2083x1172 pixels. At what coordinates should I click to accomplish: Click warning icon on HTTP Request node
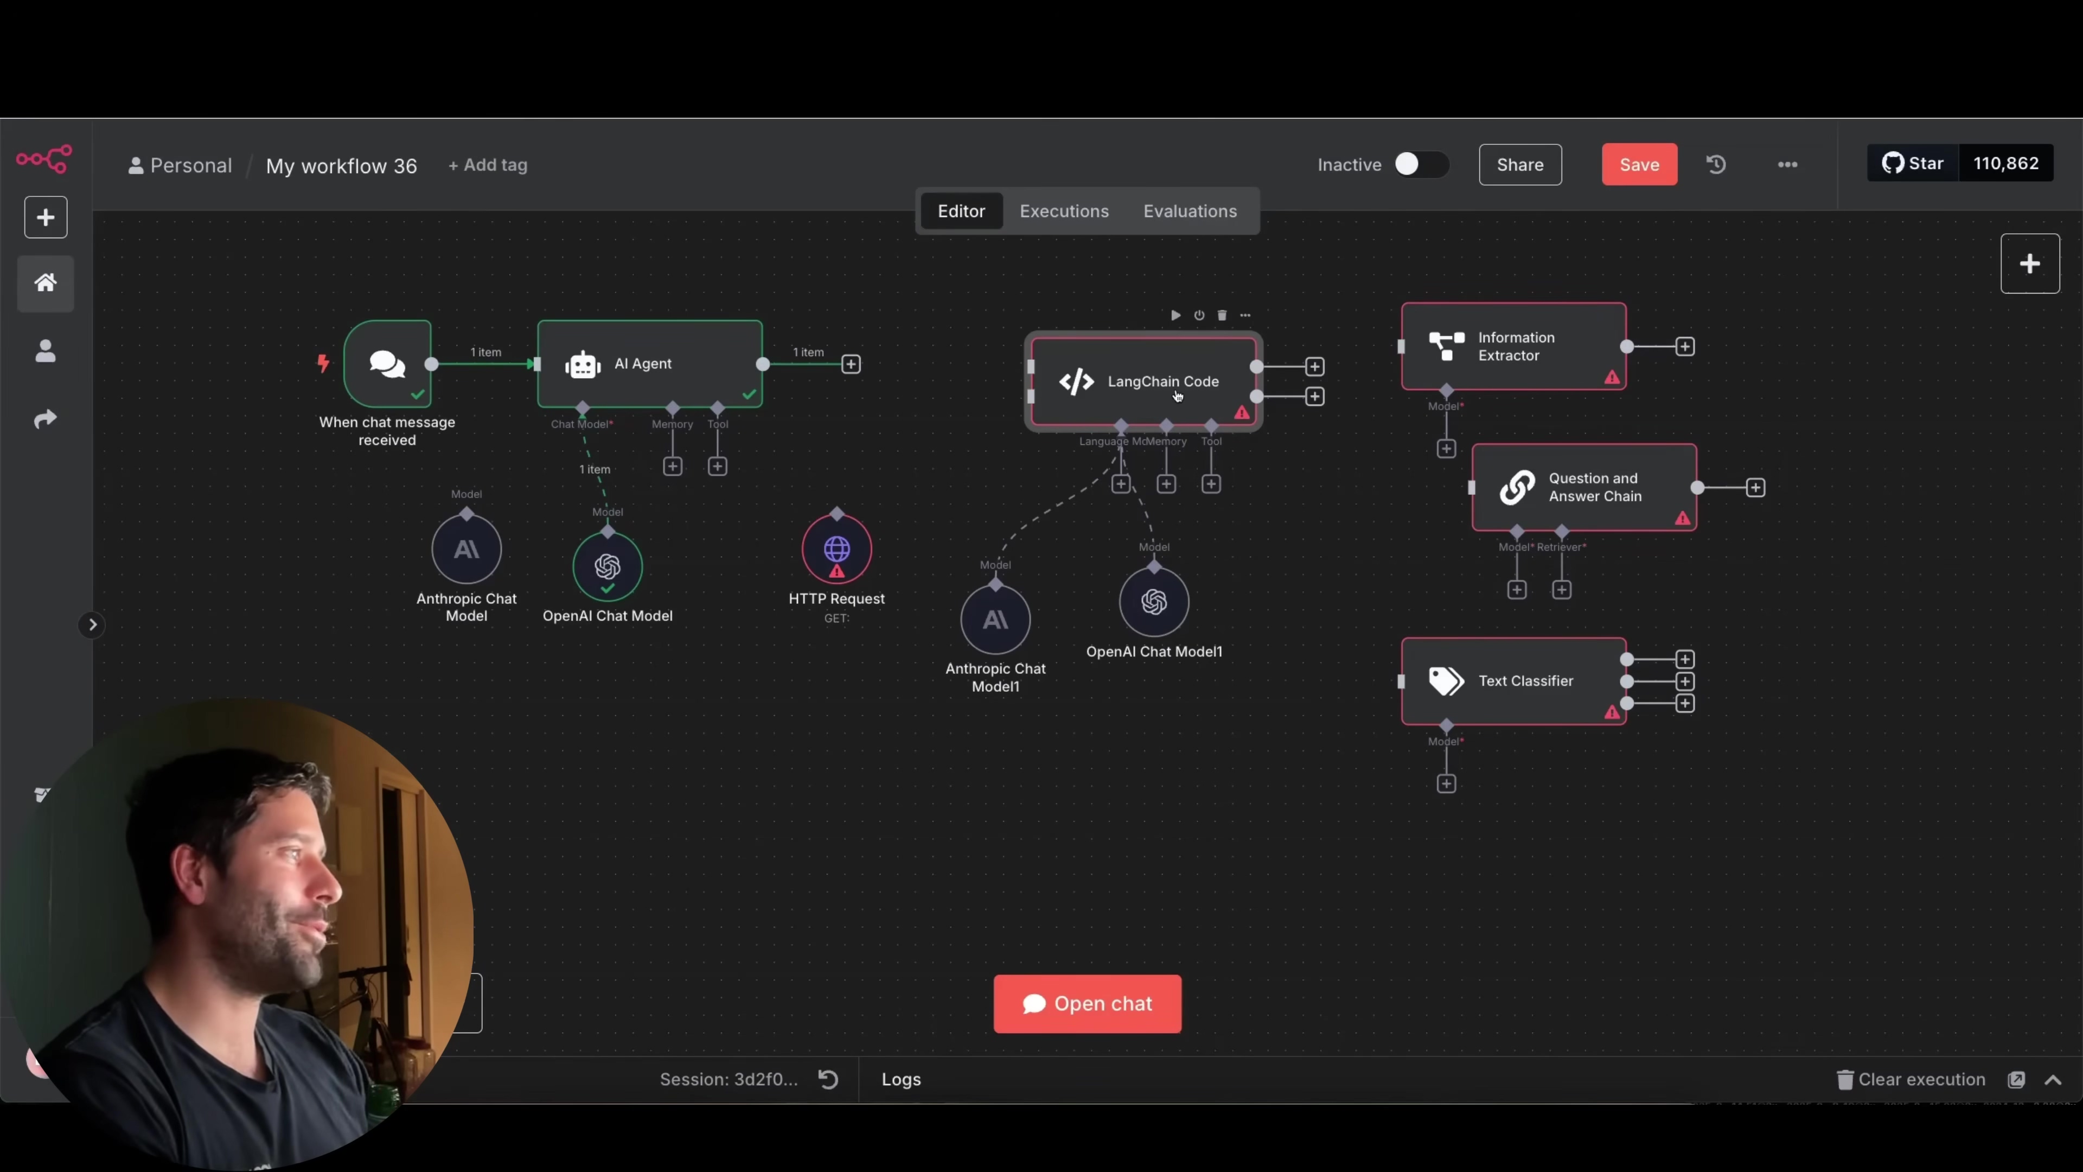click(x=836, y=572)
